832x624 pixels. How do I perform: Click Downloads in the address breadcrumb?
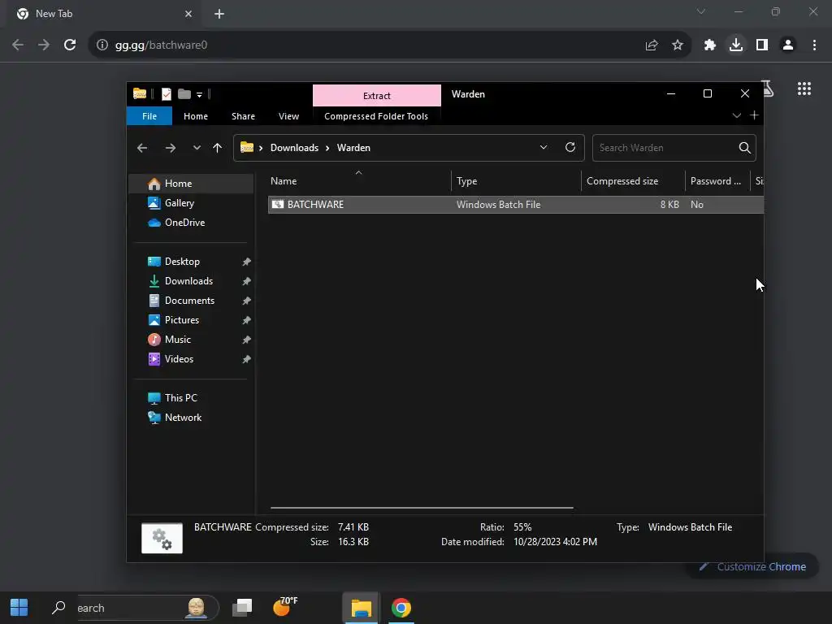tap(294, 148)
